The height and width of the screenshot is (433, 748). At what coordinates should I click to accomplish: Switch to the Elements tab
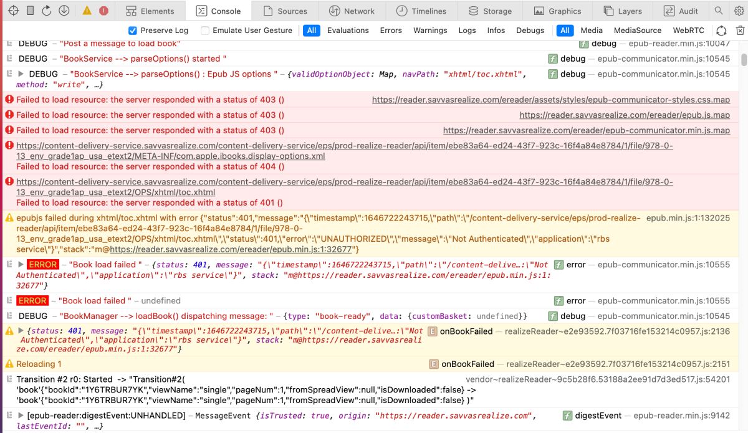(x=150, y=11)
